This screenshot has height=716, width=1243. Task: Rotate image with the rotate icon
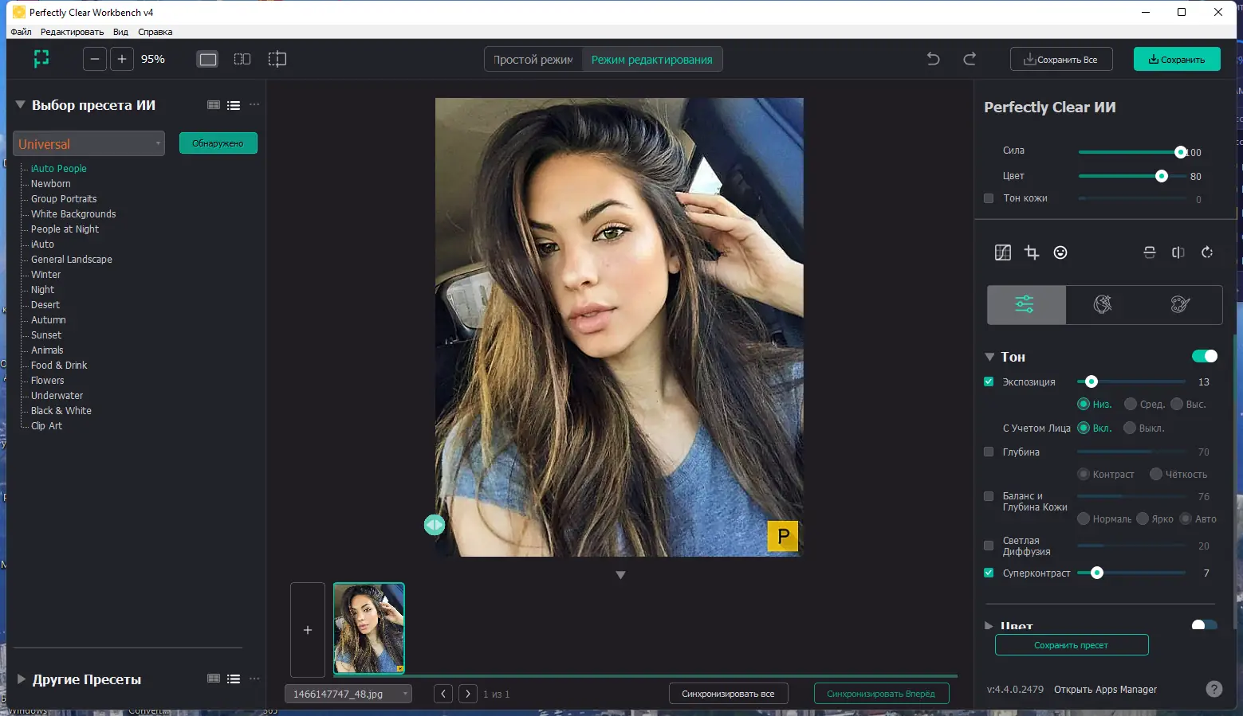pyautogui.click(x=1207, y=252)
